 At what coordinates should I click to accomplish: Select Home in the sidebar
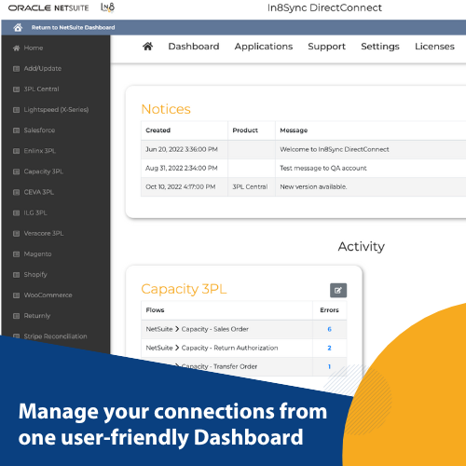34,48
